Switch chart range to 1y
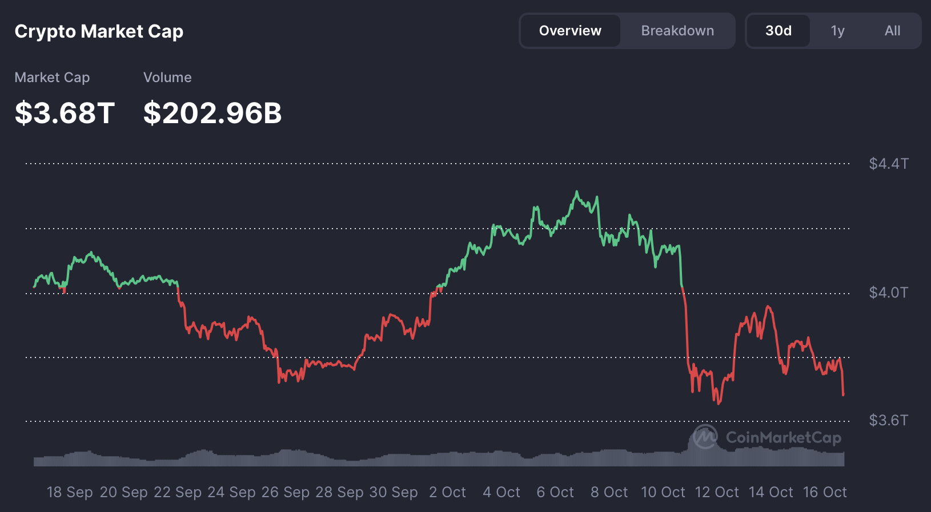The image size is (931, 512). click(837, 31)
